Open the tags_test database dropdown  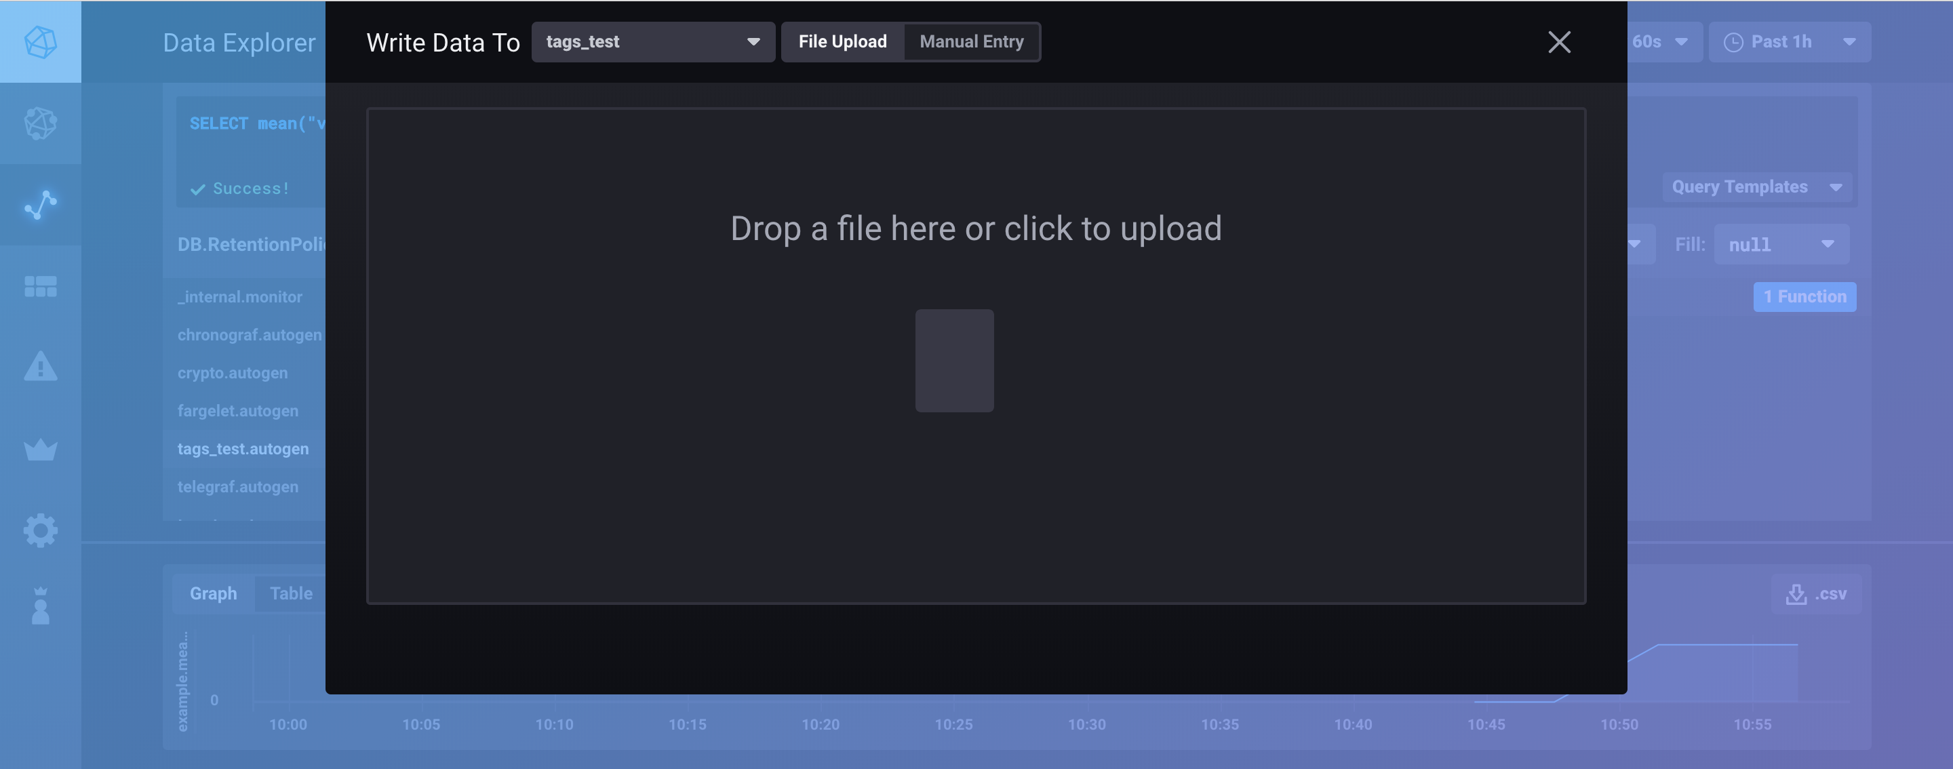coord(654,42)
